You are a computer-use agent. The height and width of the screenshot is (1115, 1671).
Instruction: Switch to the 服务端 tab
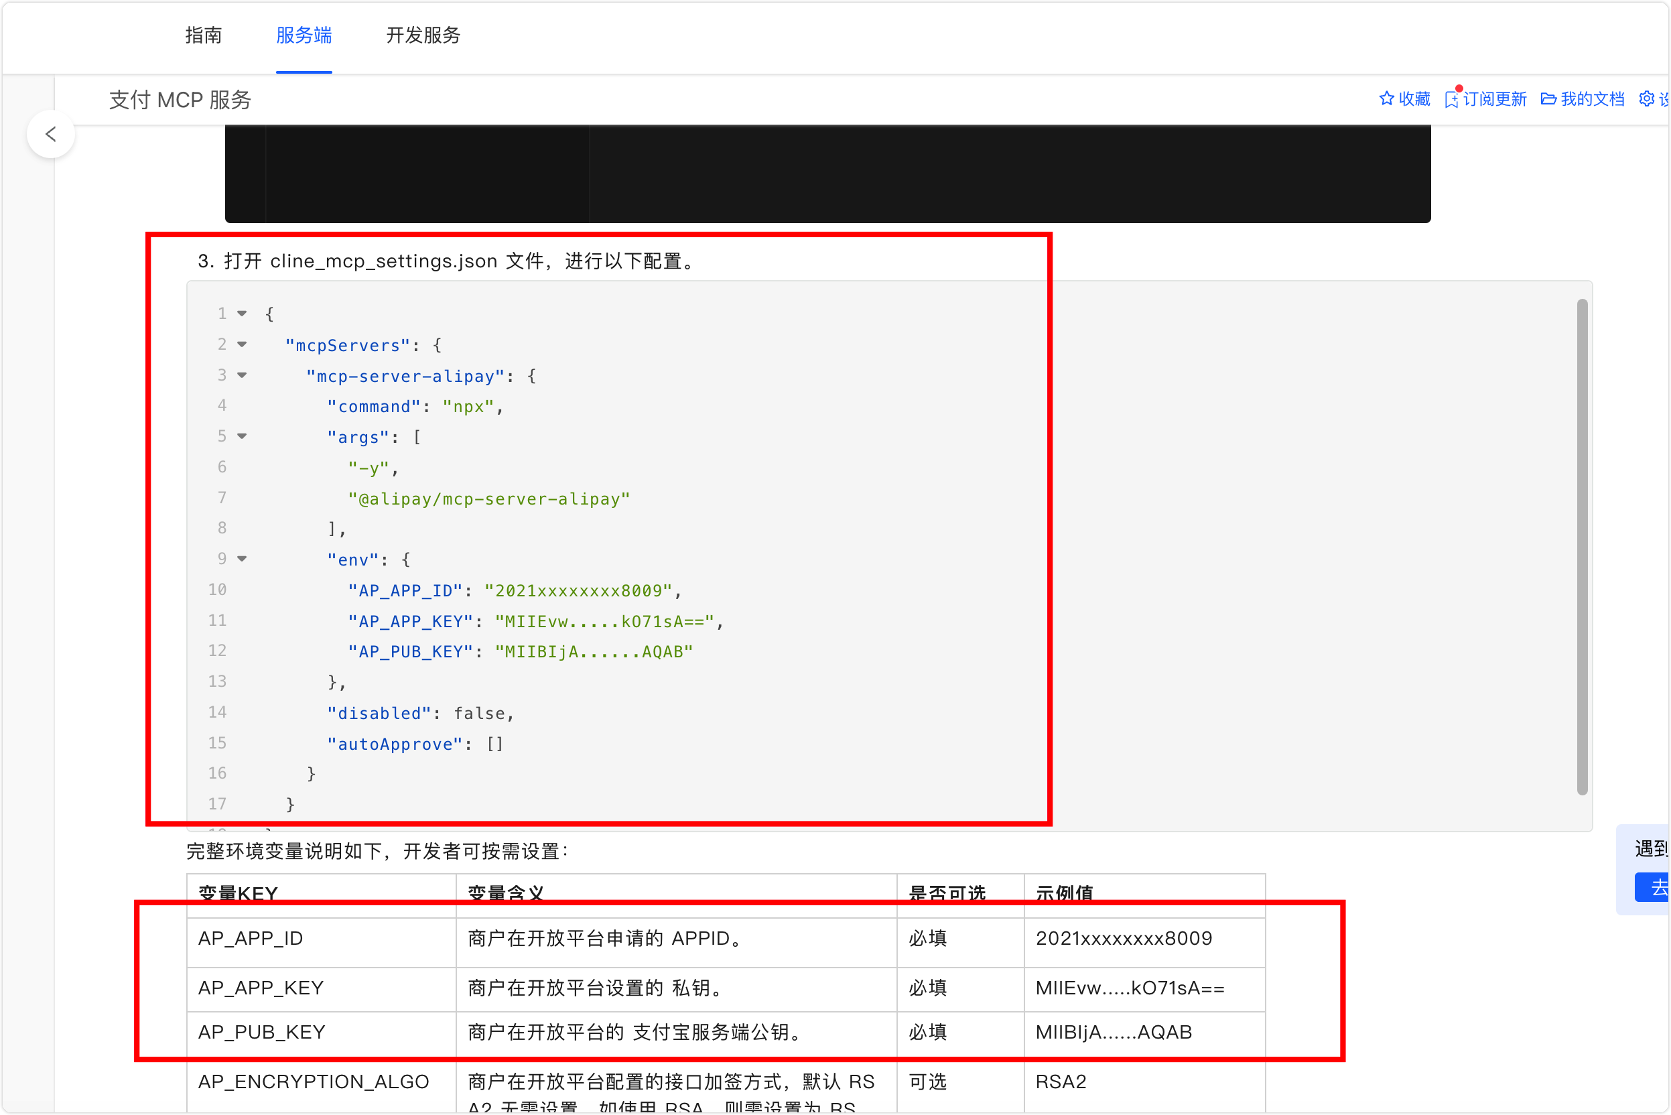(304, 35)
